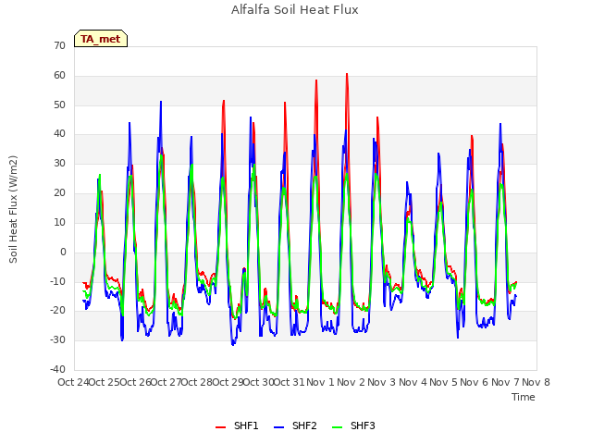The image size is (592, 444).
Task: Click the x-axis label Time
Action: click(524, 397)
